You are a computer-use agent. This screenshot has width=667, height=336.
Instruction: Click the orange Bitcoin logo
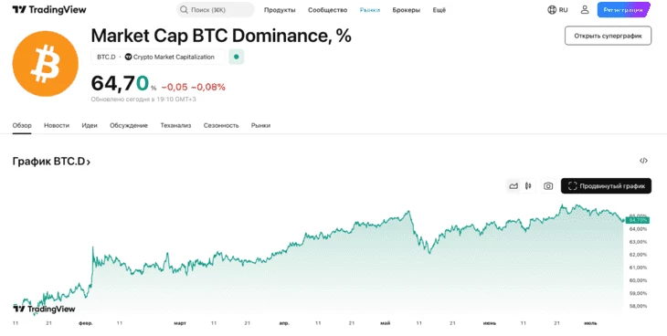46,63
